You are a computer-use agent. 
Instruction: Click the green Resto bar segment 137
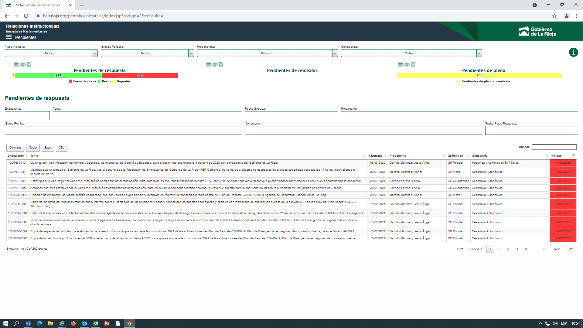coord(58,76)
